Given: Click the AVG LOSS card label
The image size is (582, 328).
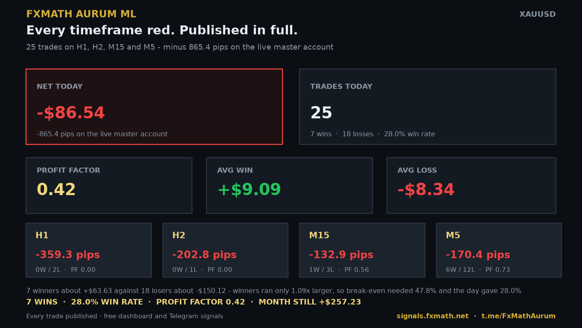Looking at the screenshot, I should point(417,170).
